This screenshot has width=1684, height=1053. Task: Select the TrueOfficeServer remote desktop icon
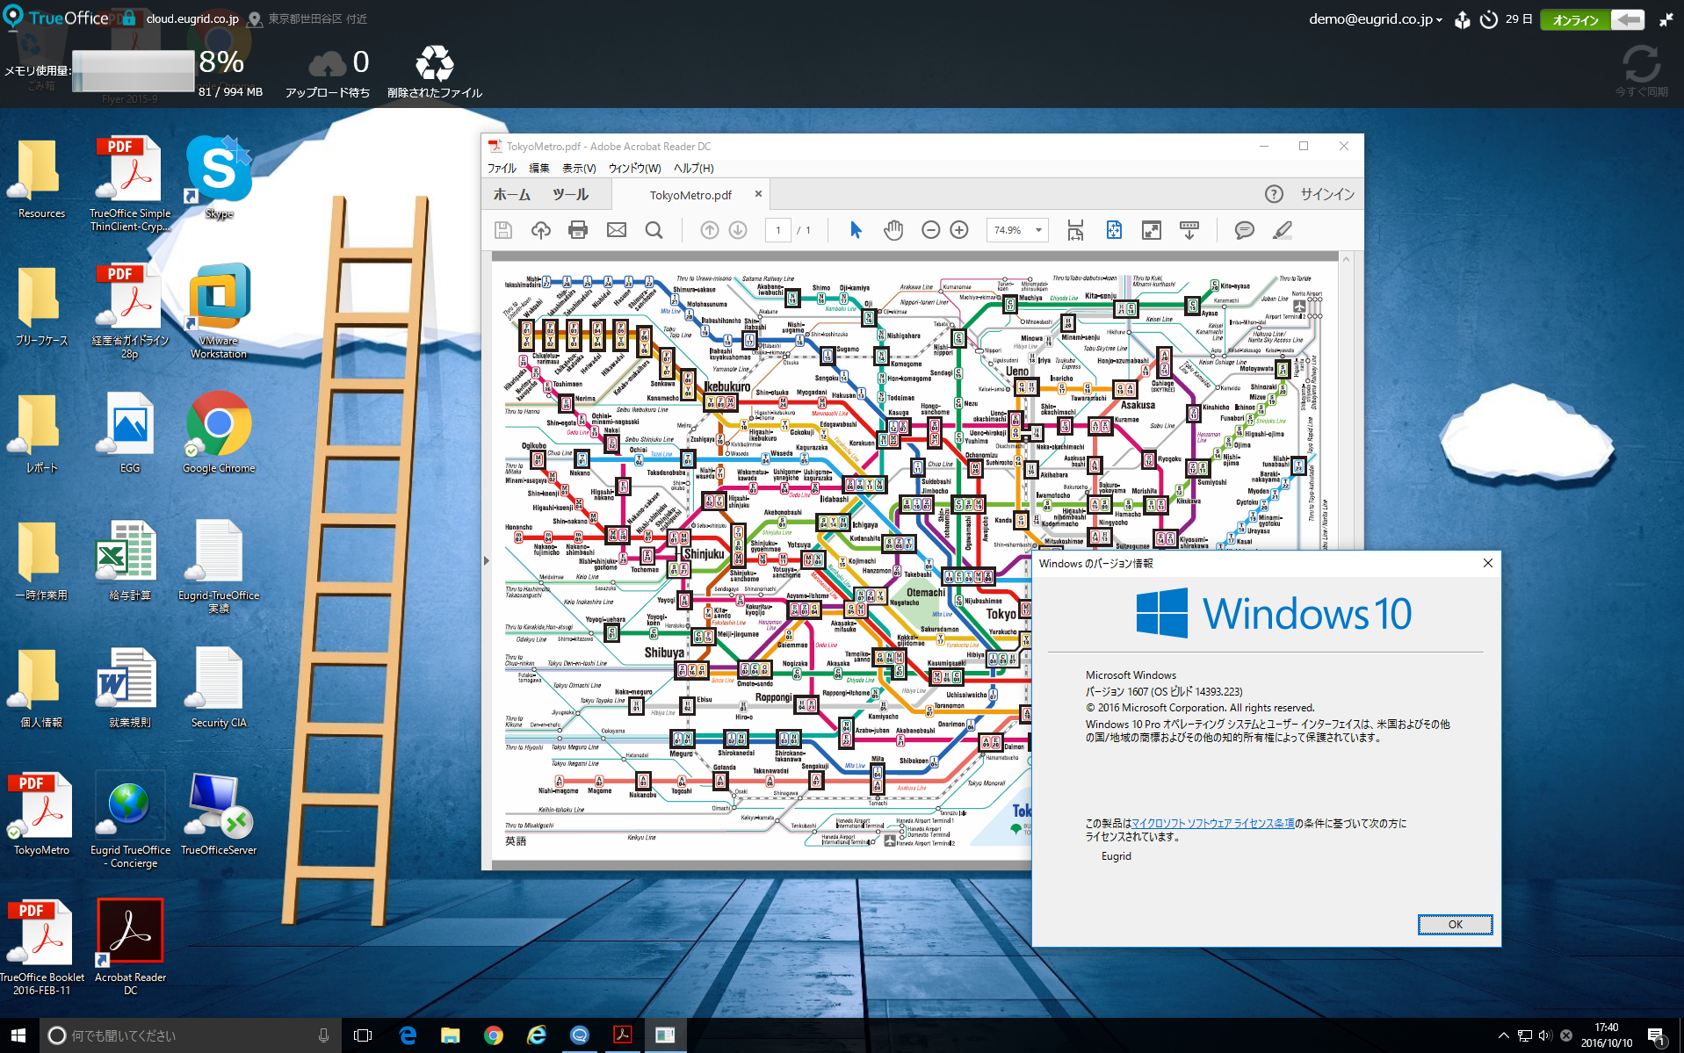219,813
